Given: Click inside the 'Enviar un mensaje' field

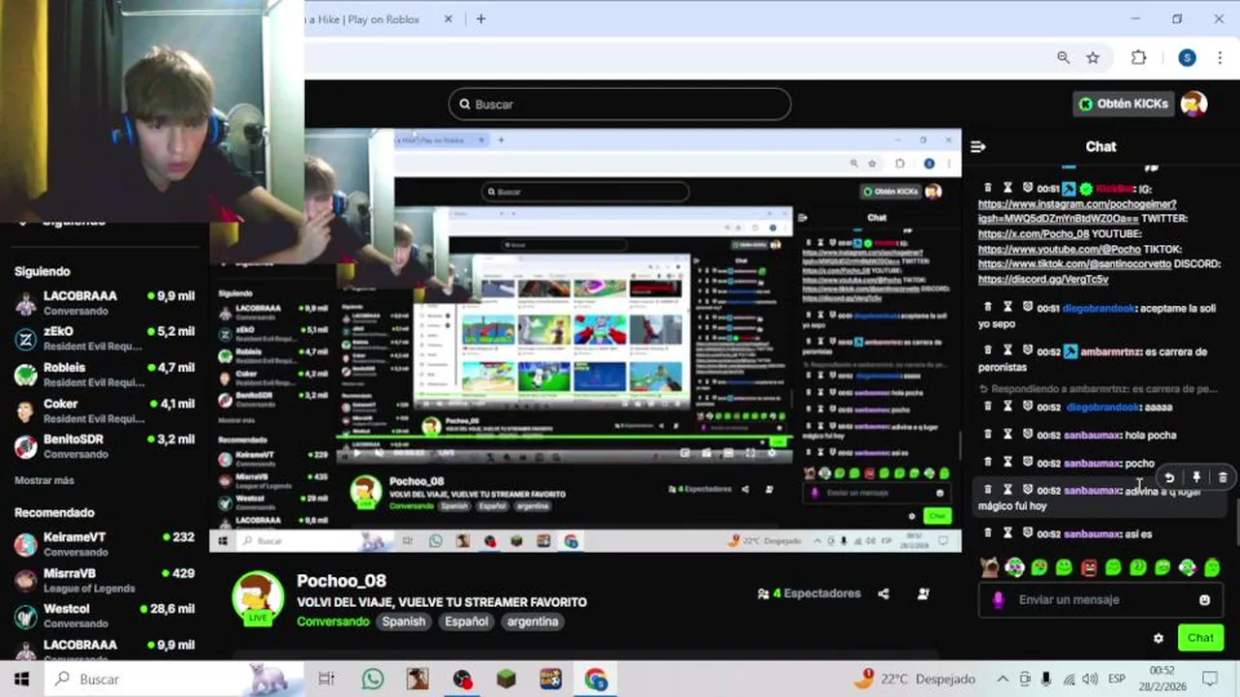Looking at the screenshot, I should tap(1100, 600).
